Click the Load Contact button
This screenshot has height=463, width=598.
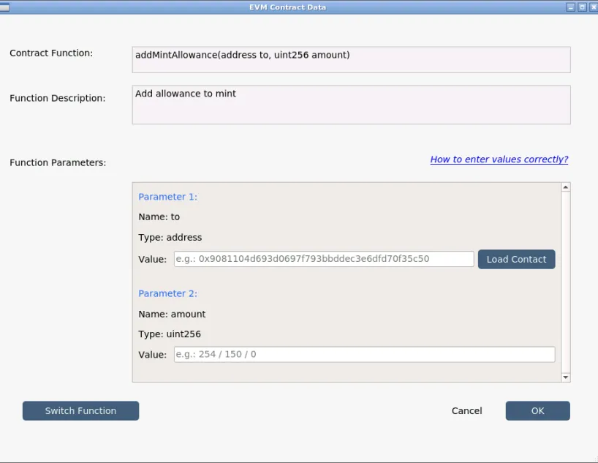(x=516, y=259)
